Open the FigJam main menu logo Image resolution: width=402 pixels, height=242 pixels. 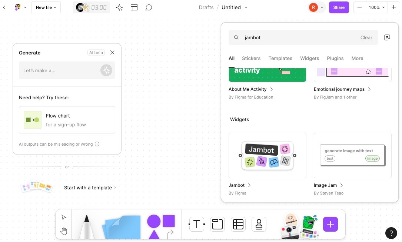click(17, 7)
